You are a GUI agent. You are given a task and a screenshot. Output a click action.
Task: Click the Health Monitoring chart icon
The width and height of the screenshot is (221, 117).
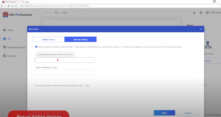coord(4,47)
